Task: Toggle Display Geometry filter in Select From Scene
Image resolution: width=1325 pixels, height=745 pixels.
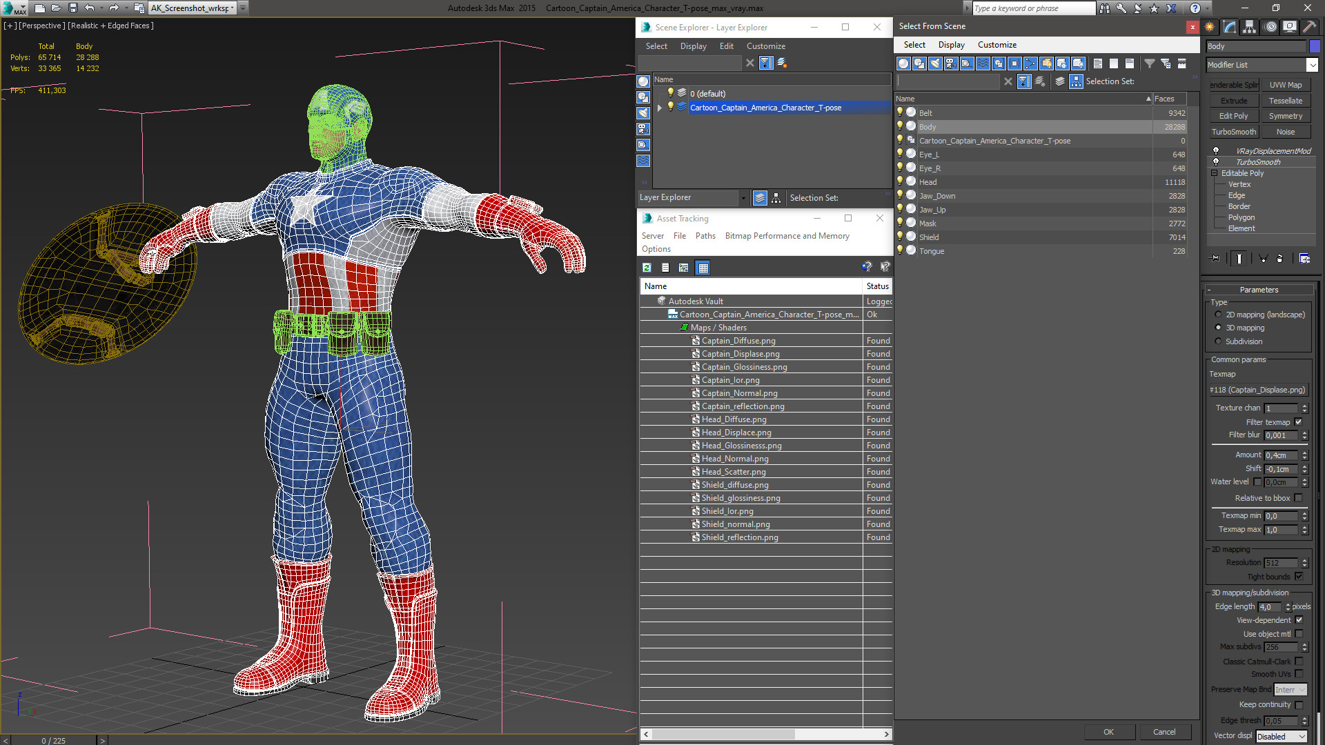Action: (x=903, y=63)
